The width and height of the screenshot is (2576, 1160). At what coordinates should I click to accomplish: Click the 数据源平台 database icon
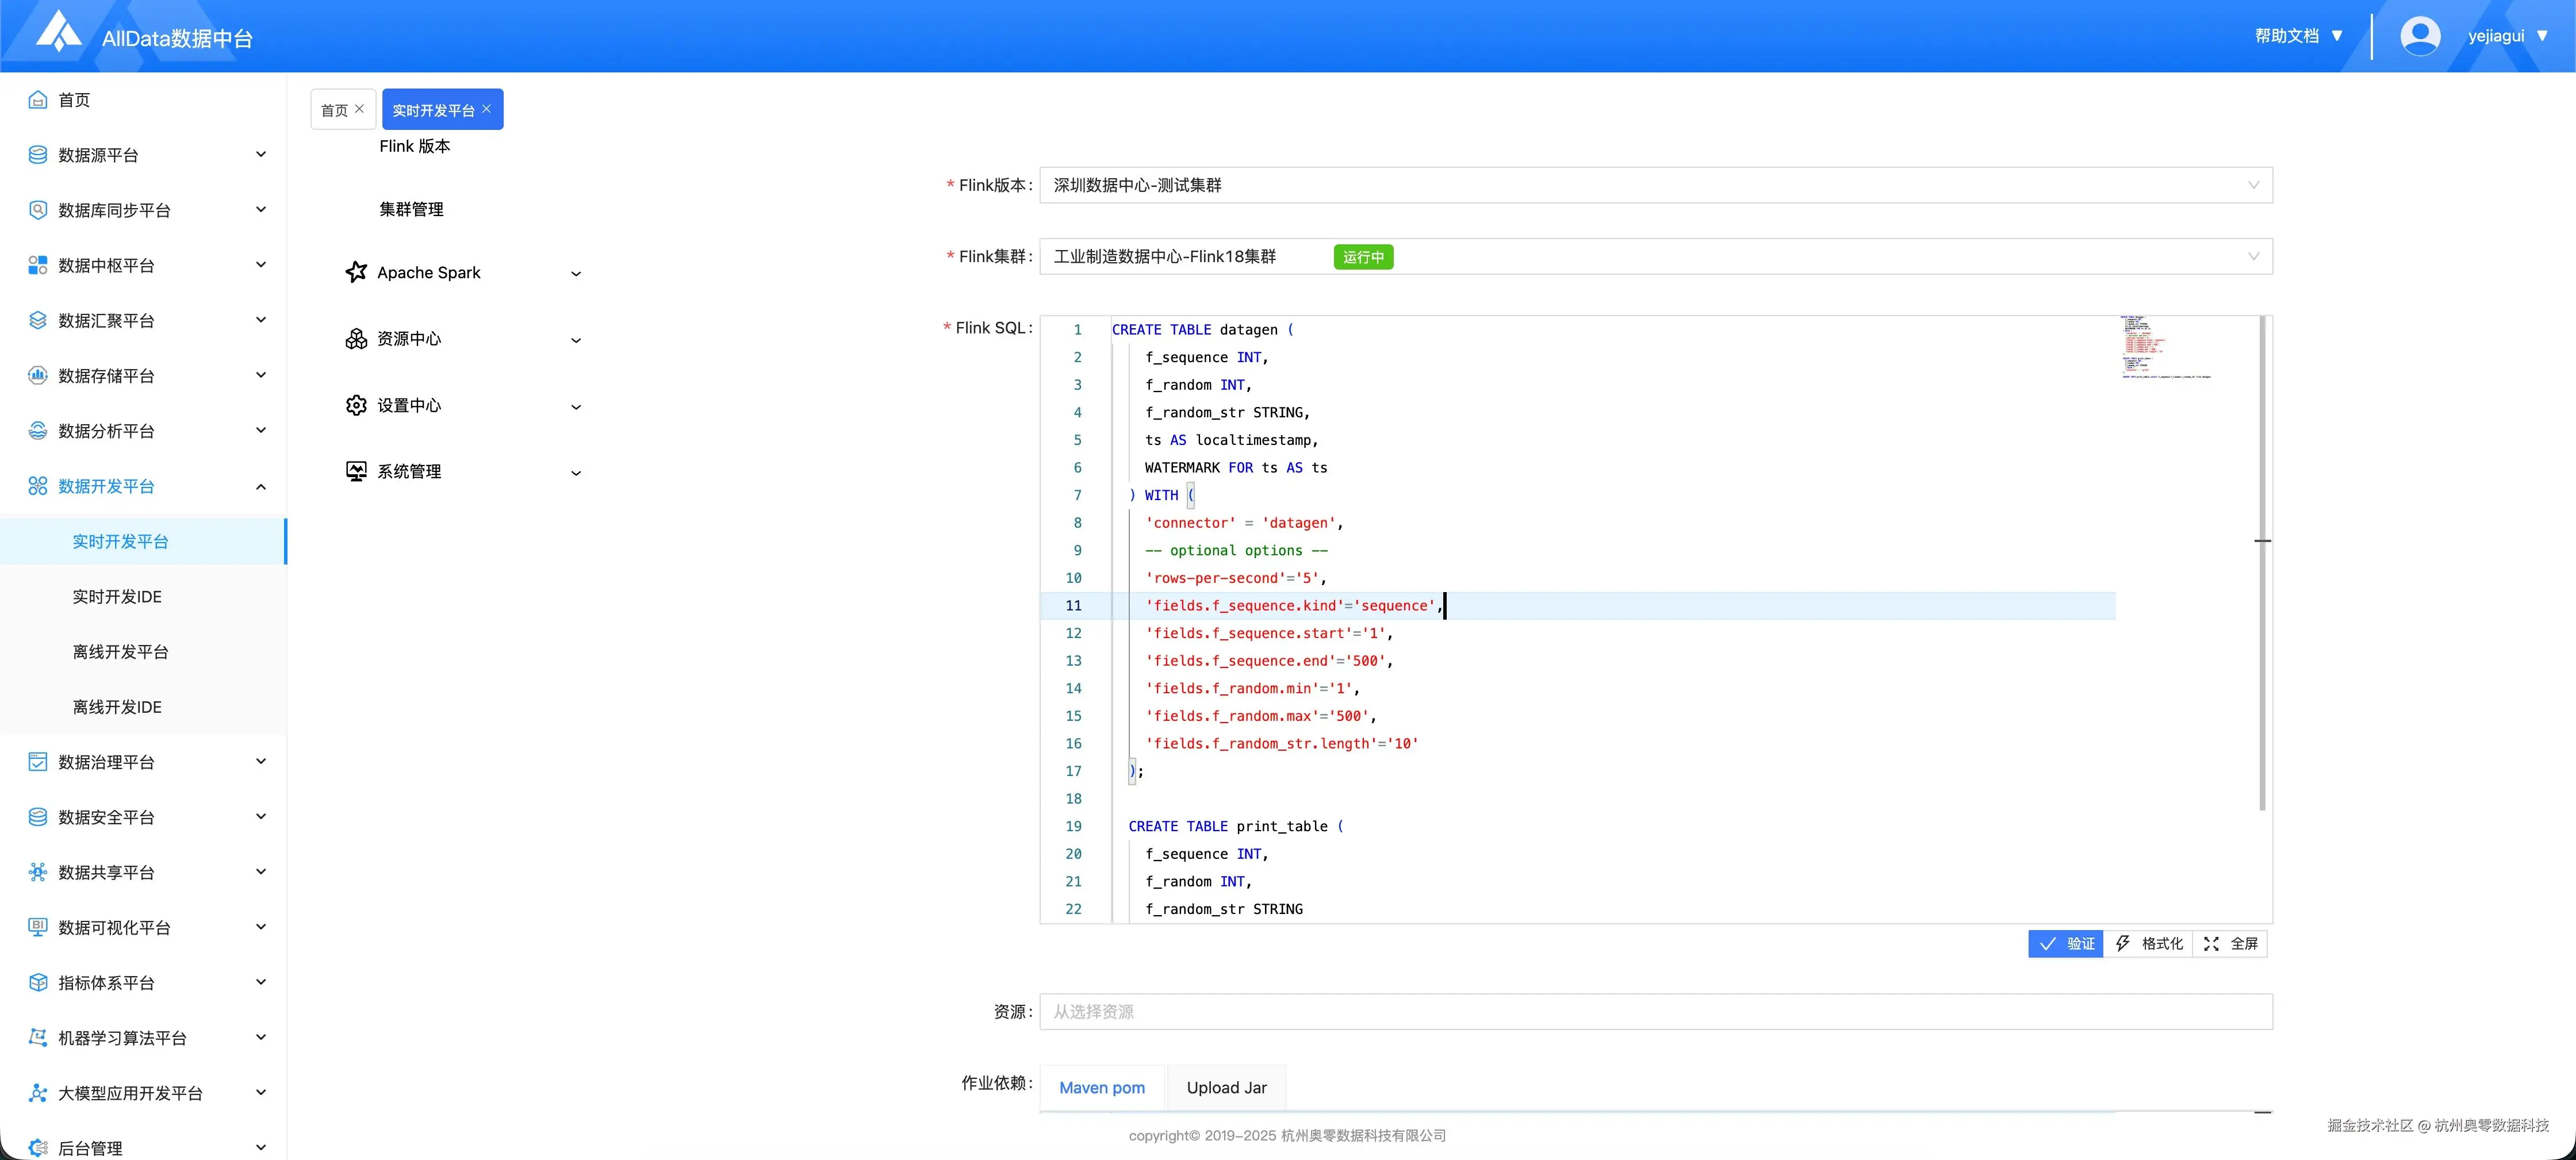[x=38, y=155]
